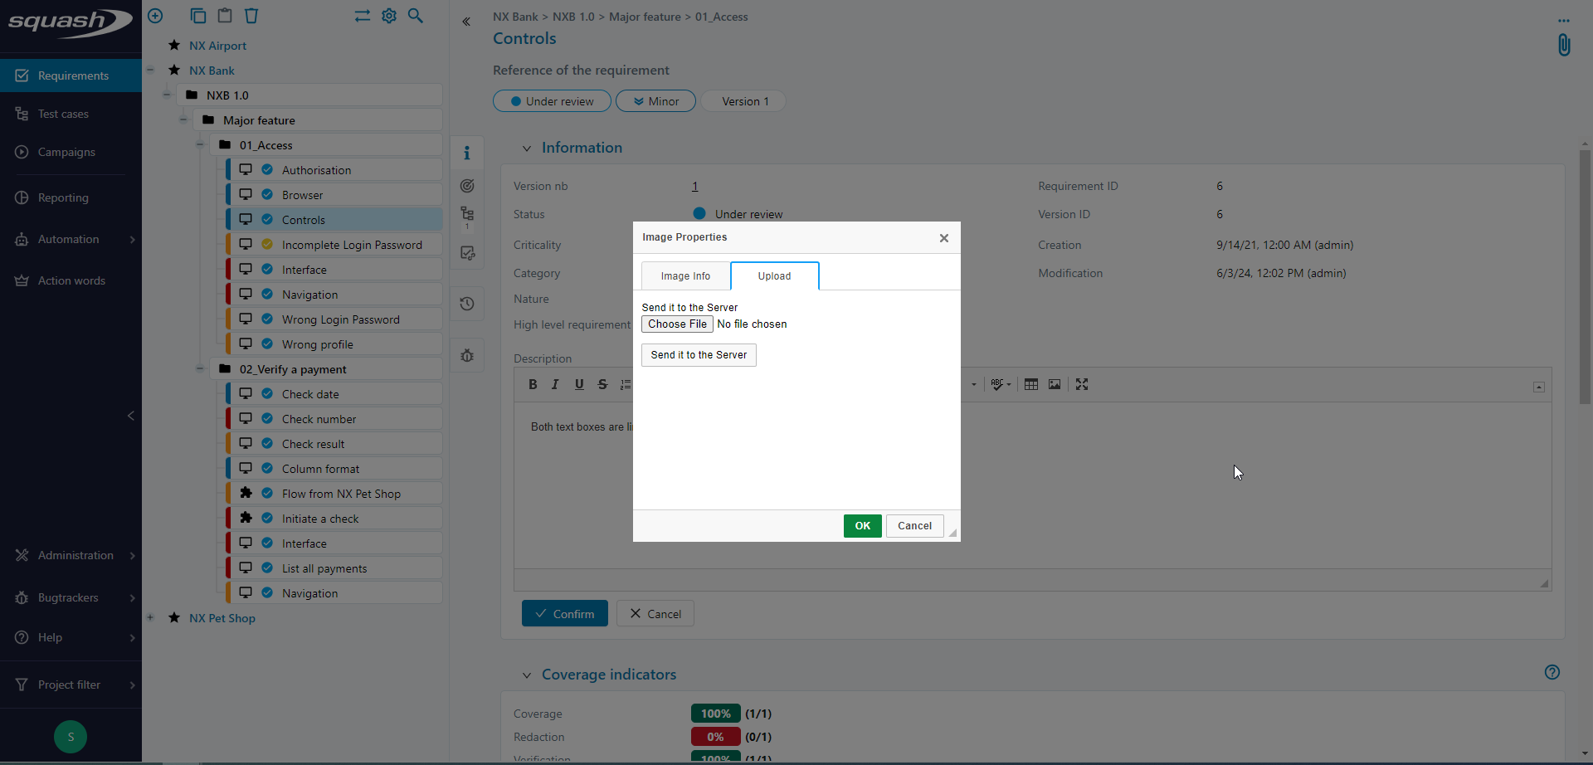Select Wrong Login Password requirement

(x=340, y=319)
